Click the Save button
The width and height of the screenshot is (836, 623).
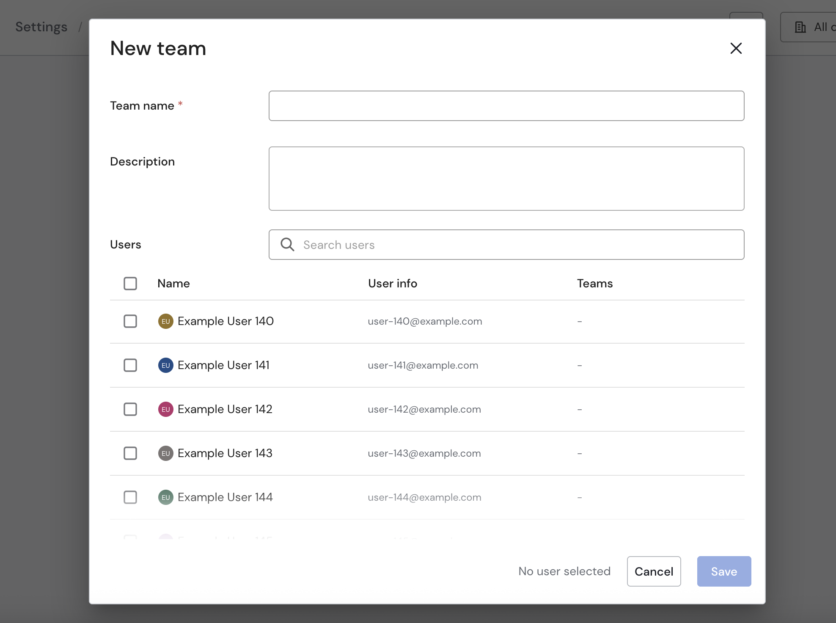tap(723, 571)
